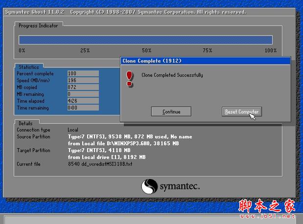Click the MB copied value 872
303x224 pixels.
pos(83,87)
